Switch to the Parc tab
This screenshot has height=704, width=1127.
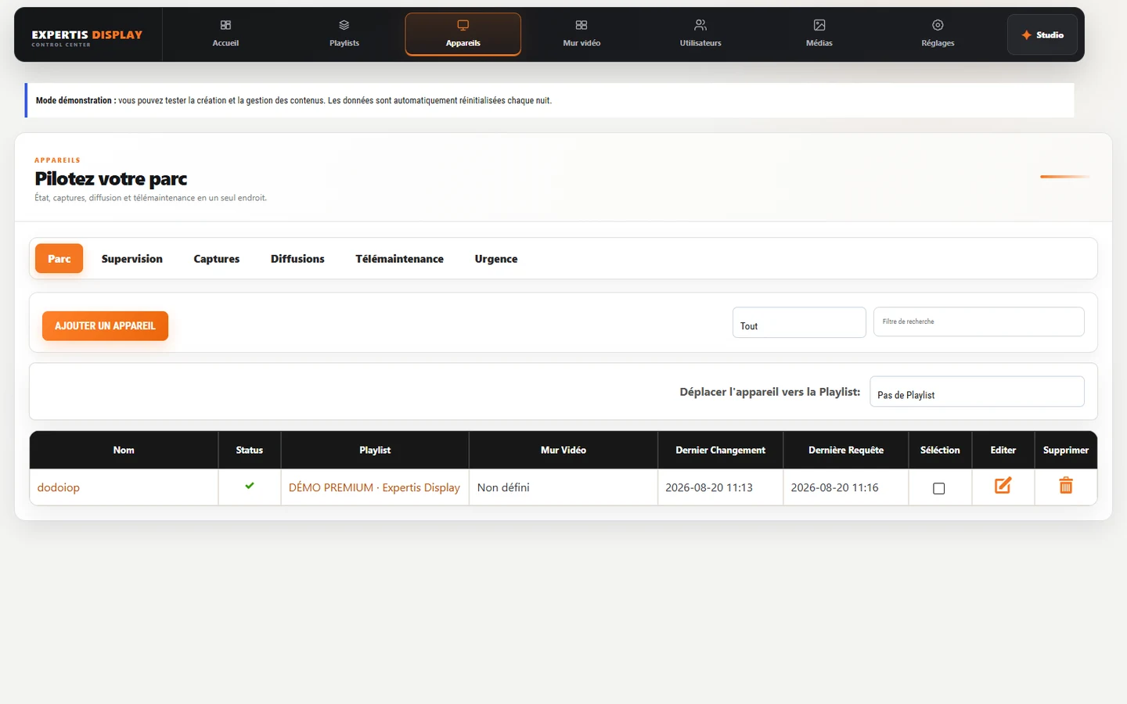(x=59, y=259)
